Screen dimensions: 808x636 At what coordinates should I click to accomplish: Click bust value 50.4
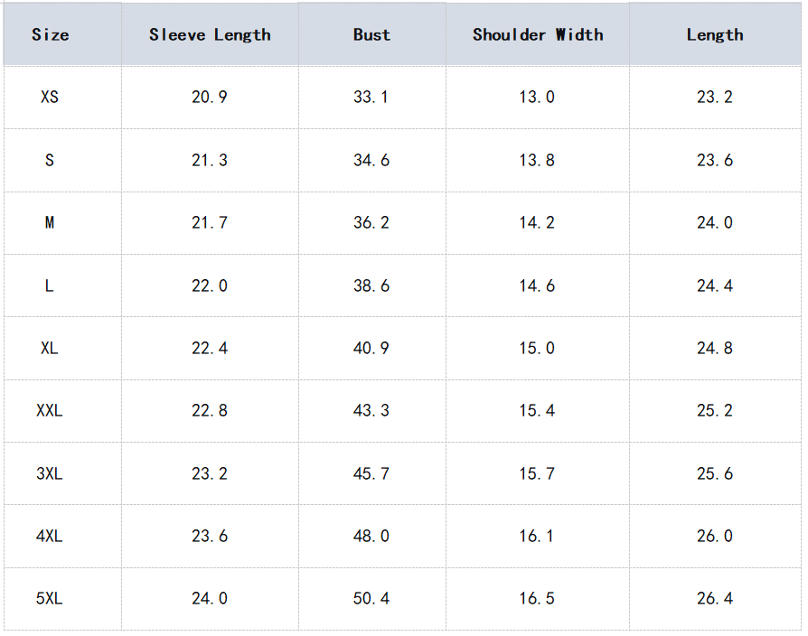(371, 598)
